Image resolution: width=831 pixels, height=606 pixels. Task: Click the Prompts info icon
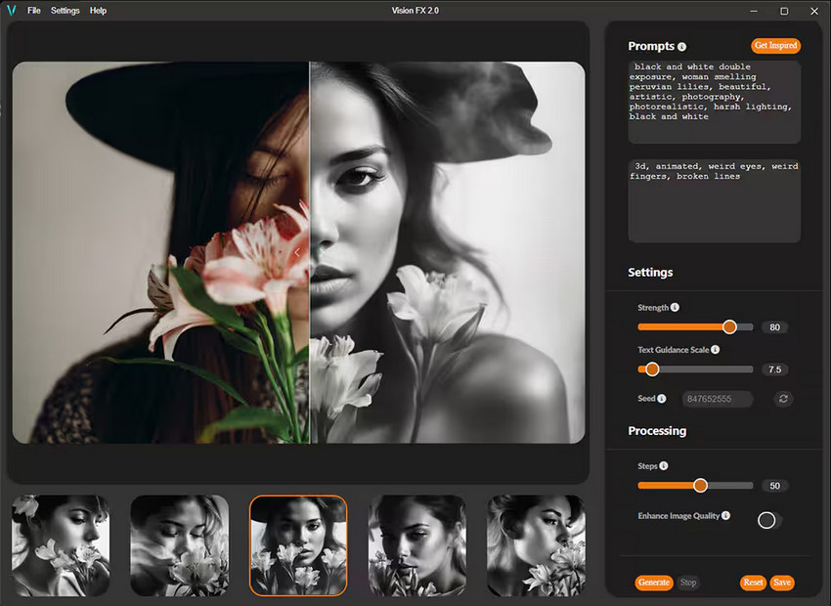tap(682, 46)
